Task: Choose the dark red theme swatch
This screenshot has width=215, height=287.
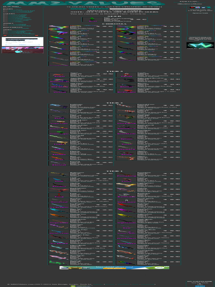Action: coord(192,8)
